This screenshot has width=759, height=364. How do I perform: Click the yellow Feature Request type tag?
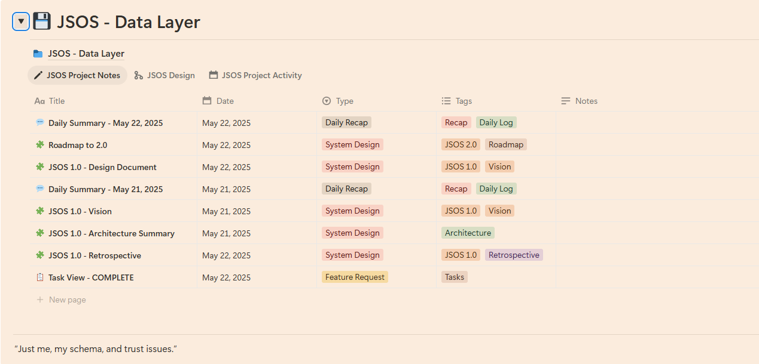point(355,277)
